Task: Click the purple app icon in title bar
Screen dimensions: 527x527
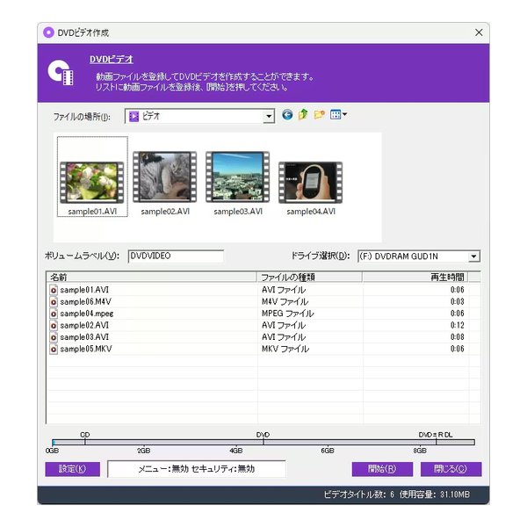Action: tap(48, 32)
